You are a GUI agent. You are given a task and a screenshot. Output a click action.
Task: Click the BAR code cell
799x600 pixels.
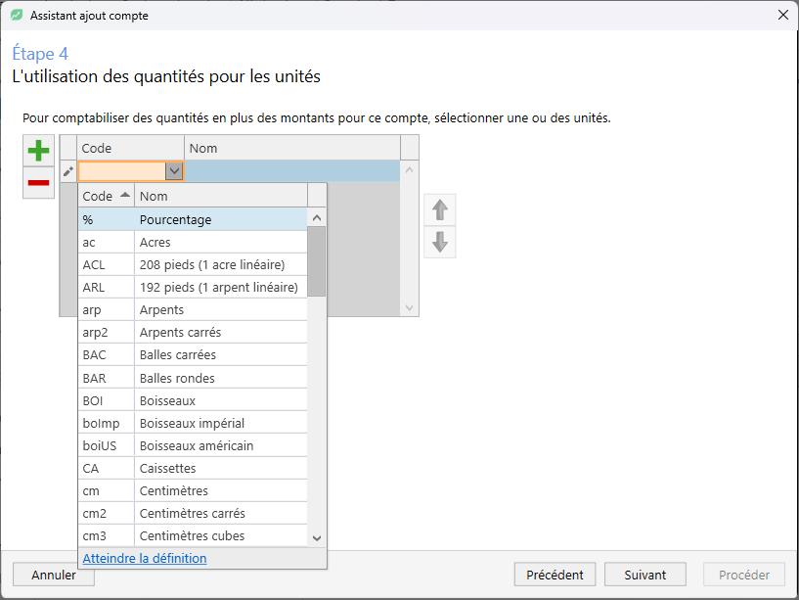tap(106, 378)
